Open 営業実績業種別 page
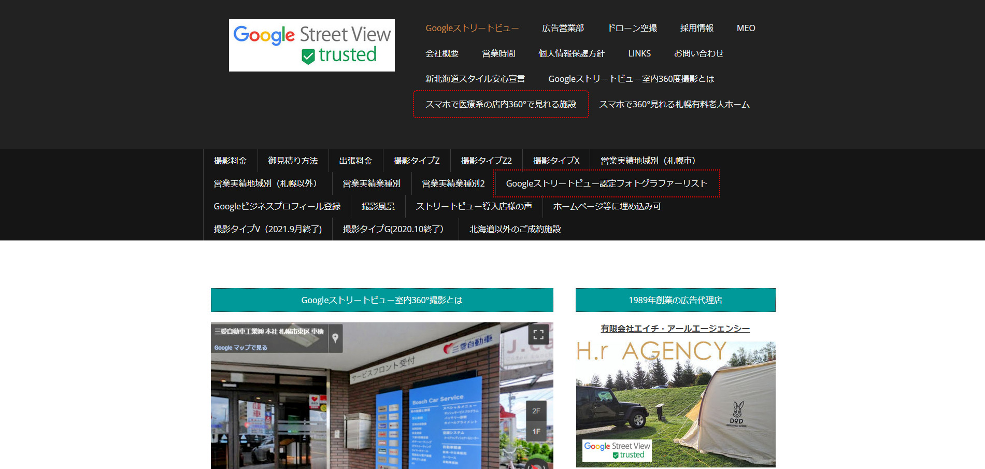The height and width of the screenshot is (469, 985). click(x=372, y=183)
